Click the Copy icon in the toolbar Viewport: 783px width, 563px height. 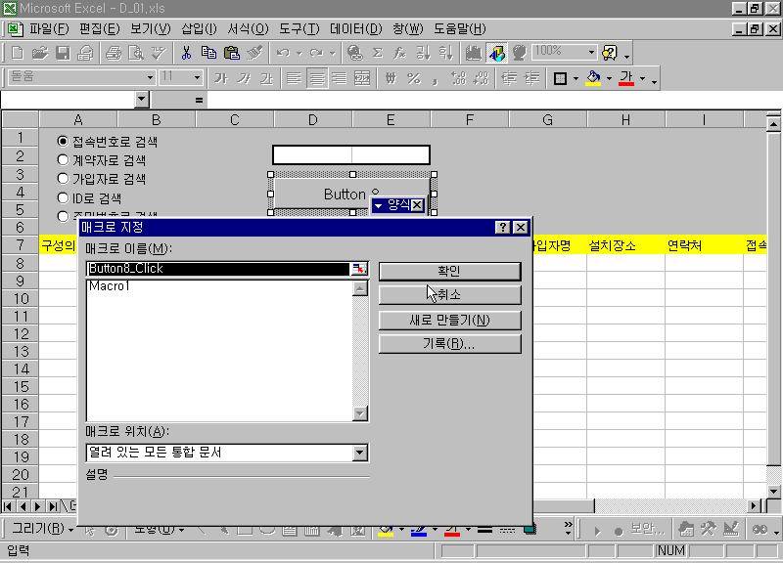click(x=208, y=52)
